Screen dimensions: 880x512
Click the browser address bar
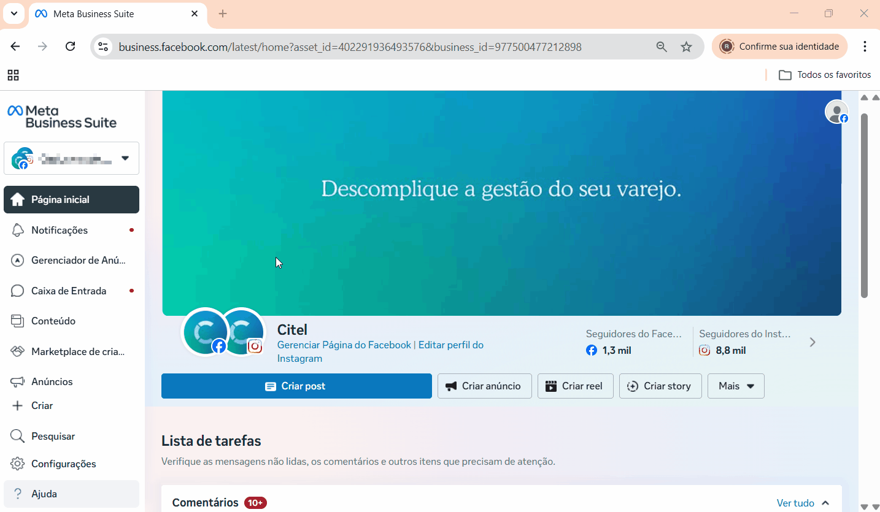point(350,47)
